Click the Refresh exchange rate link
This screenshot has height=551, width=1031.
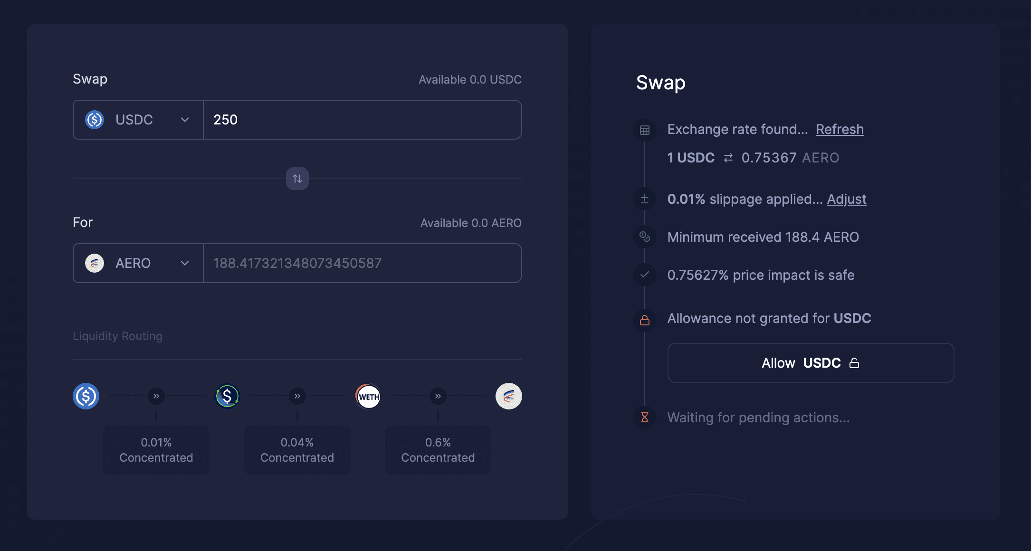coord(840,129)
